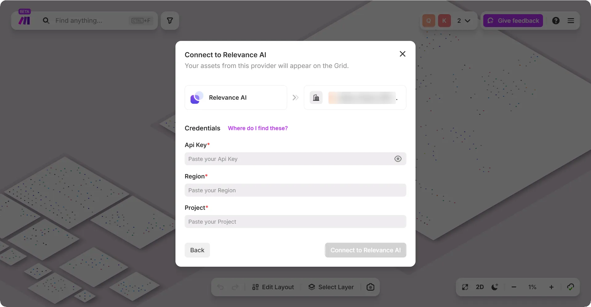Open the hamburger main menu

click(571, 21)
